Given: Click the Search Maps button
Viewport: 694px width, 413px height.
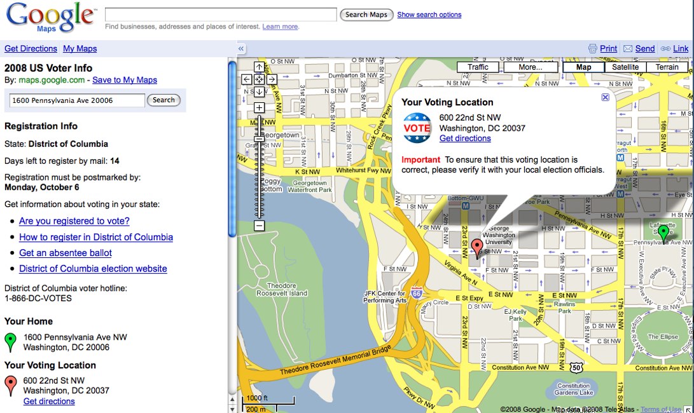Looking at the screenshot, I should pyautogui.click(x=366, y=15).
